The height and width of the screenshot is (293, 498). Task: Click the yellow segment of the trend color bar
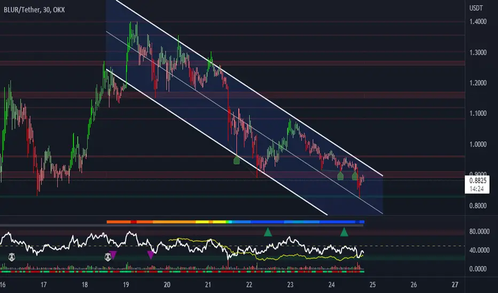tap(202, 222)
